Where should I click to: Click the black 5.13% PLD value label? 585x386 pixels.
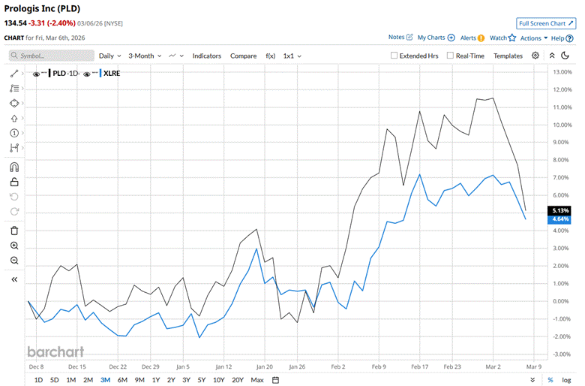(559, 210)
